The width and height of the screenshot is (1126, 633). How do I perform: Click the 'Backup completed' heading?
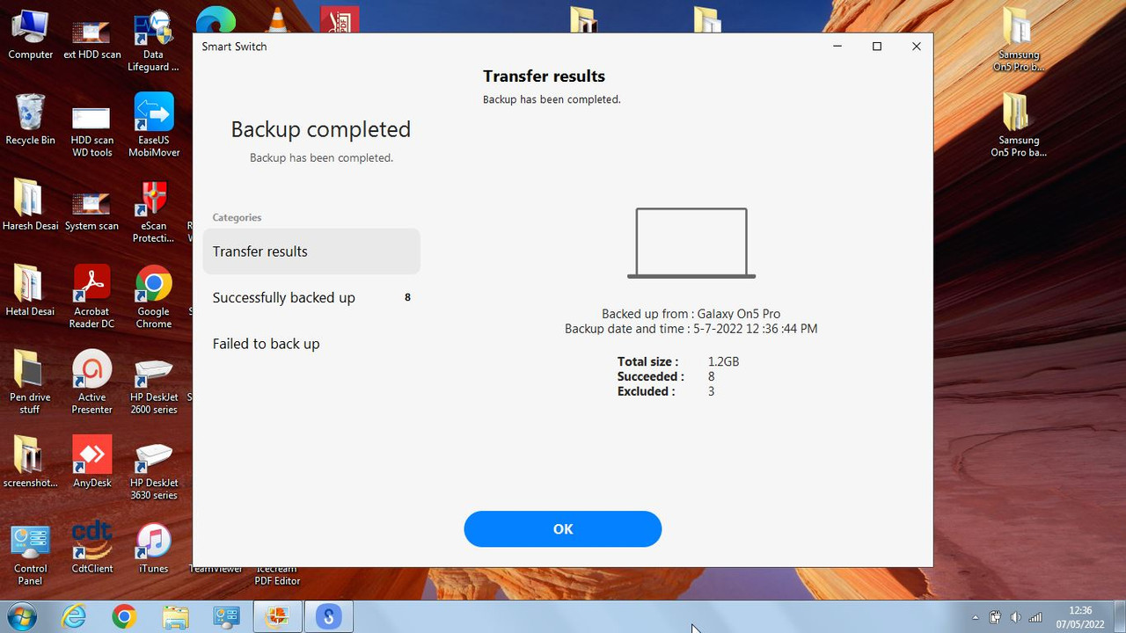coord(320,129)
